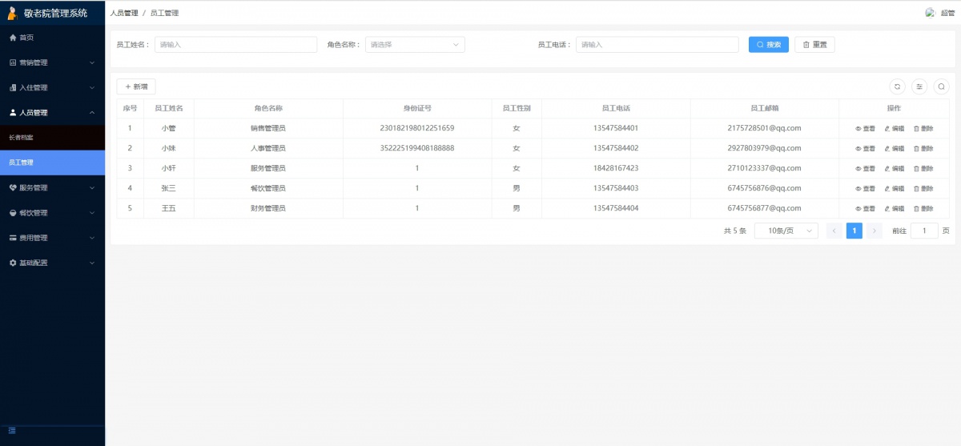This screenshot has height=446, width=961.
Task: Expand the 营销管理 sidebar menu
Action: (x=52, y=62)
